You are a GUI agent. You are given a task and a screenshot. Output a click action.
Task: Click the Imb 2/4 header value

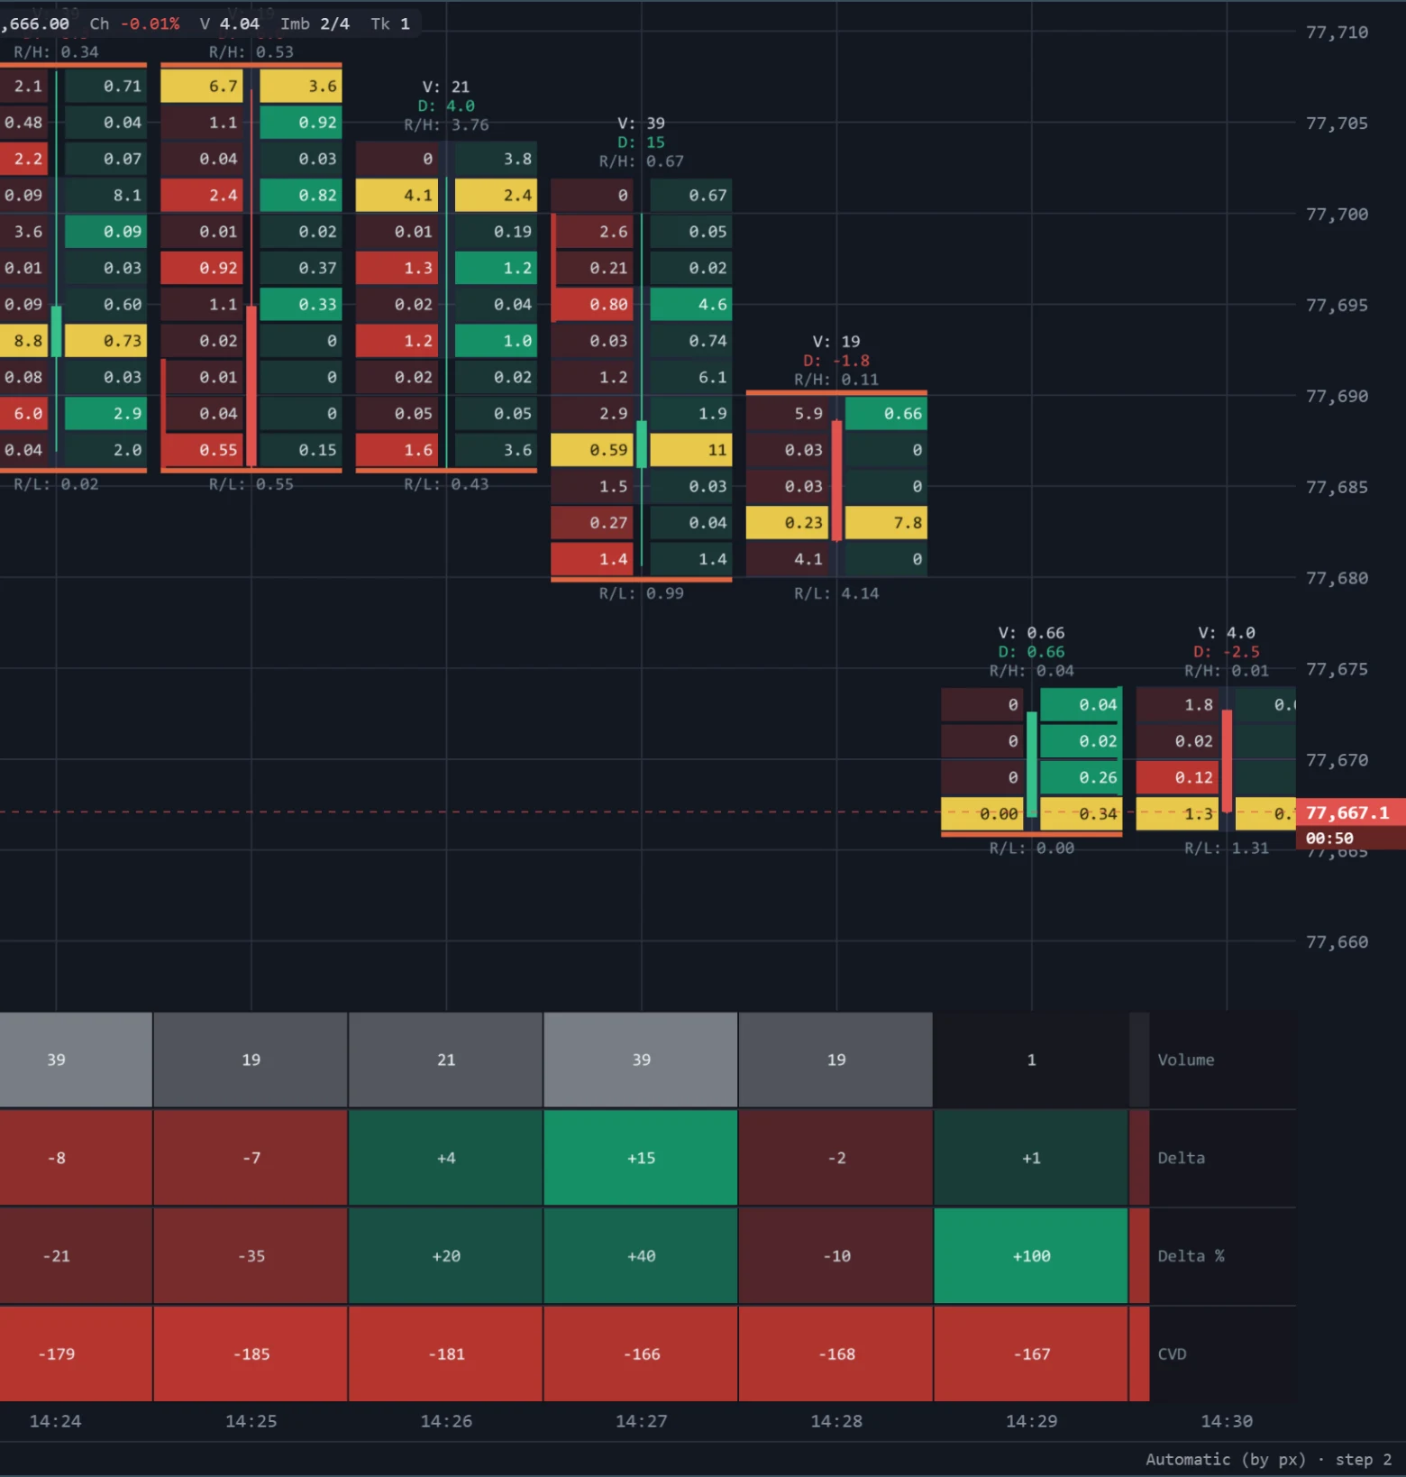click(x=315, y=24)
